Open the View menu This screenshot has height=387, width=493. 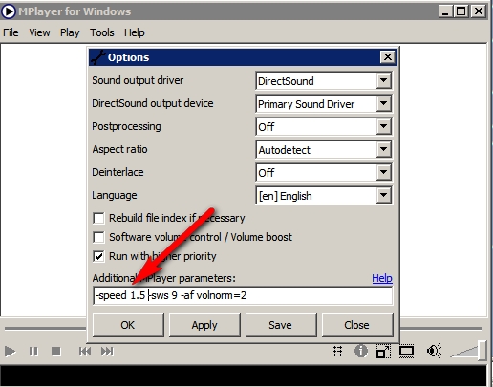click(x=39, y=32)
